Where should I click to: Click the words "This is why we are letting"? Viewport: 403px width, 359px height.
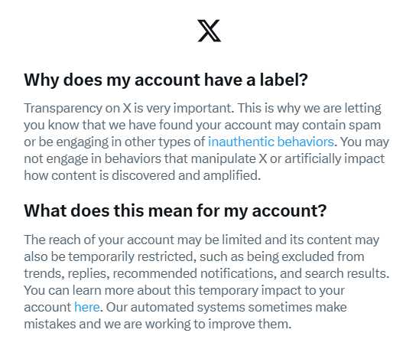point(310,109)
